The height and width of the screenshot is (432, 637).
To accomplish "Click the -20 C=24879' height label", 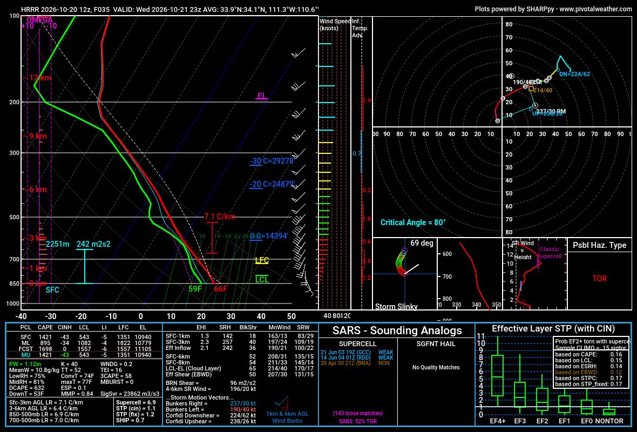I will click(272, 184).
